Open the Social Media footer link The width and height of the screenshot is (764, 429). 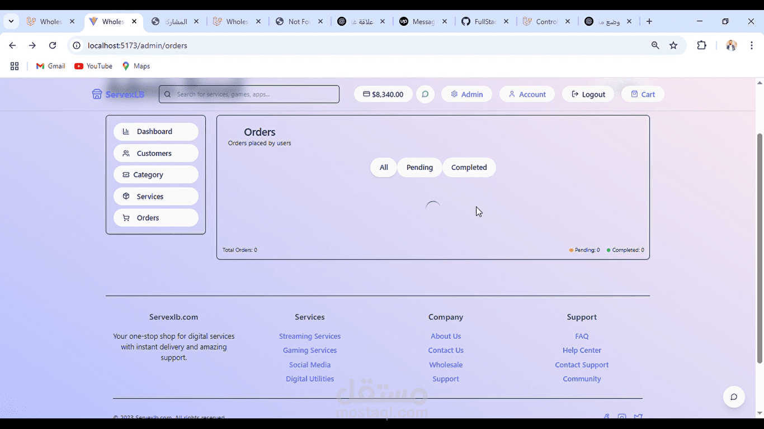(x=310, y=365)
